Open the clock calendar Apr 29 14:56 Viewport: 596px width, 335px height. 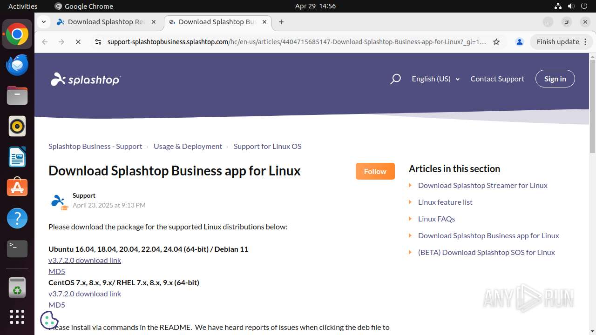pos(315,6)
